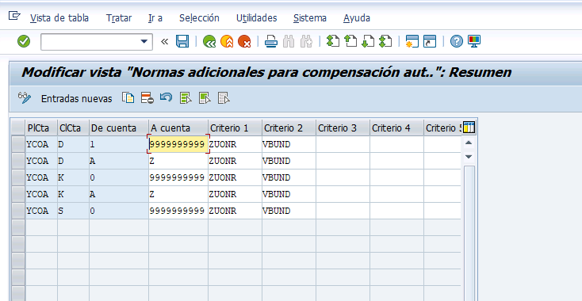Go to previous page icon
The width and height of the screenshot is (582, 301).
[350, 41]
